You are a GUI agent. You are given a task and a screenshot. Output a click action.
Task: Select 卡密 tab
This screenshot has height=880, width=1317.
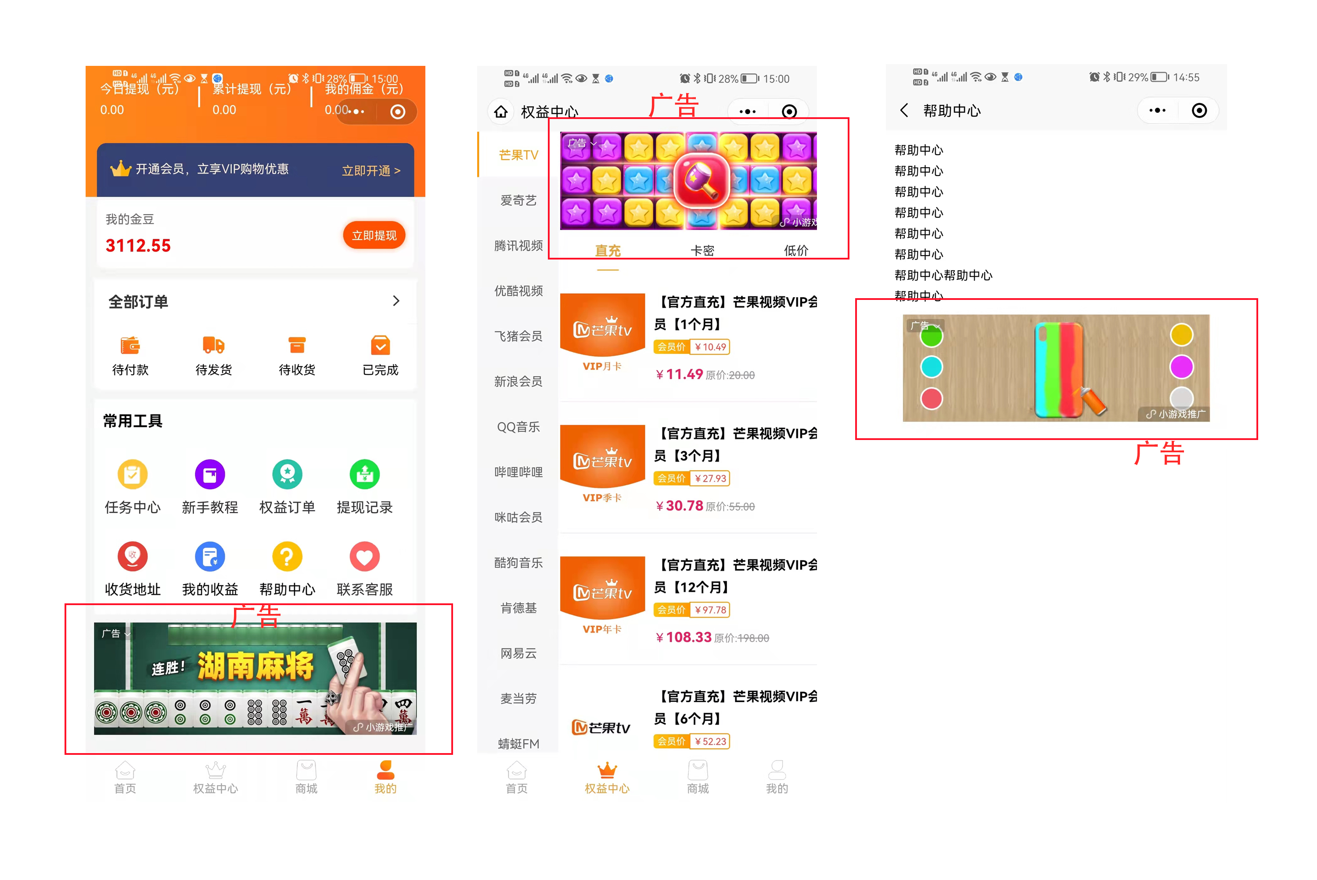pyautogui.click(x=702, y=251)
